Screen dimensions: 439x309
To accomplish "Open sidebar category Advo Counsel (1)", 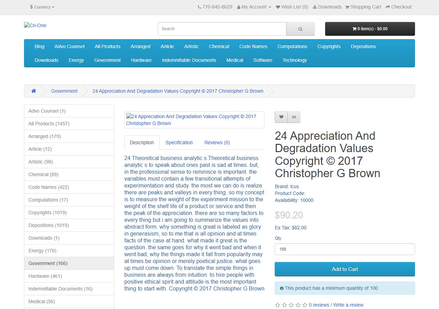I will coord(69,111).
